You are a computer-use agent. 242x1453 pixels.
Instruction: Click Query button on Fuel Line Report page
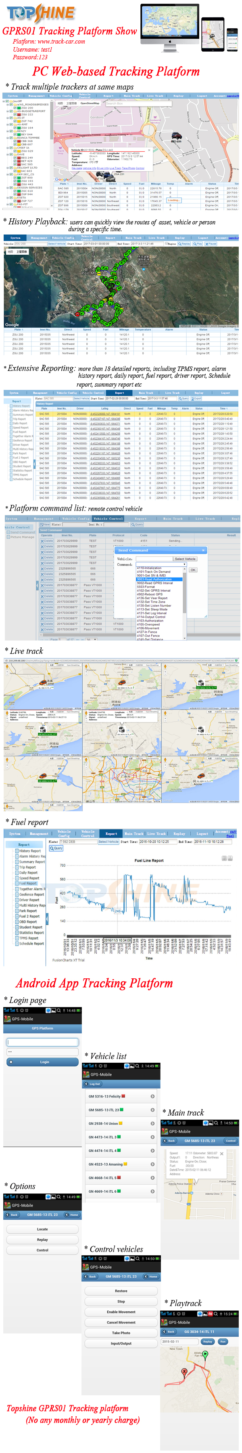click(x=56, y=848)
